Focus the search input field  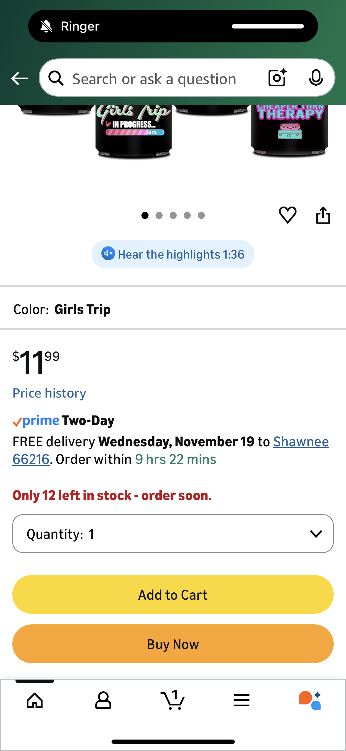[154, 79]
